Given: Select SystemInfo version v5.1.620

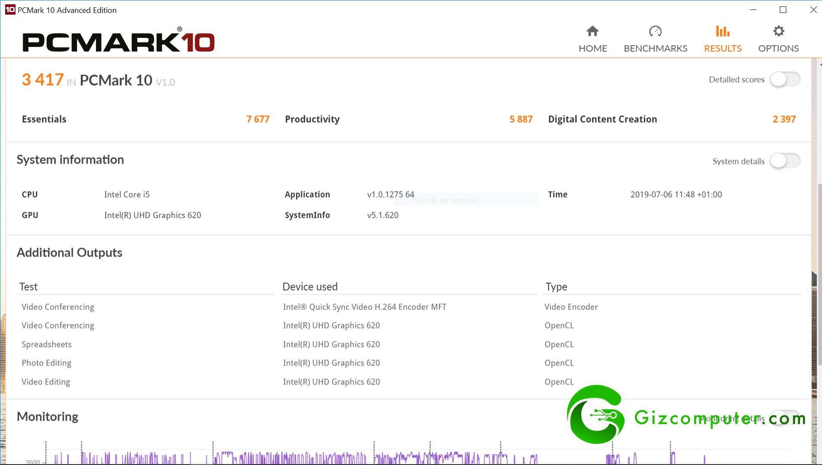Looking at the screenshot, I should click(x=383, y=215).
